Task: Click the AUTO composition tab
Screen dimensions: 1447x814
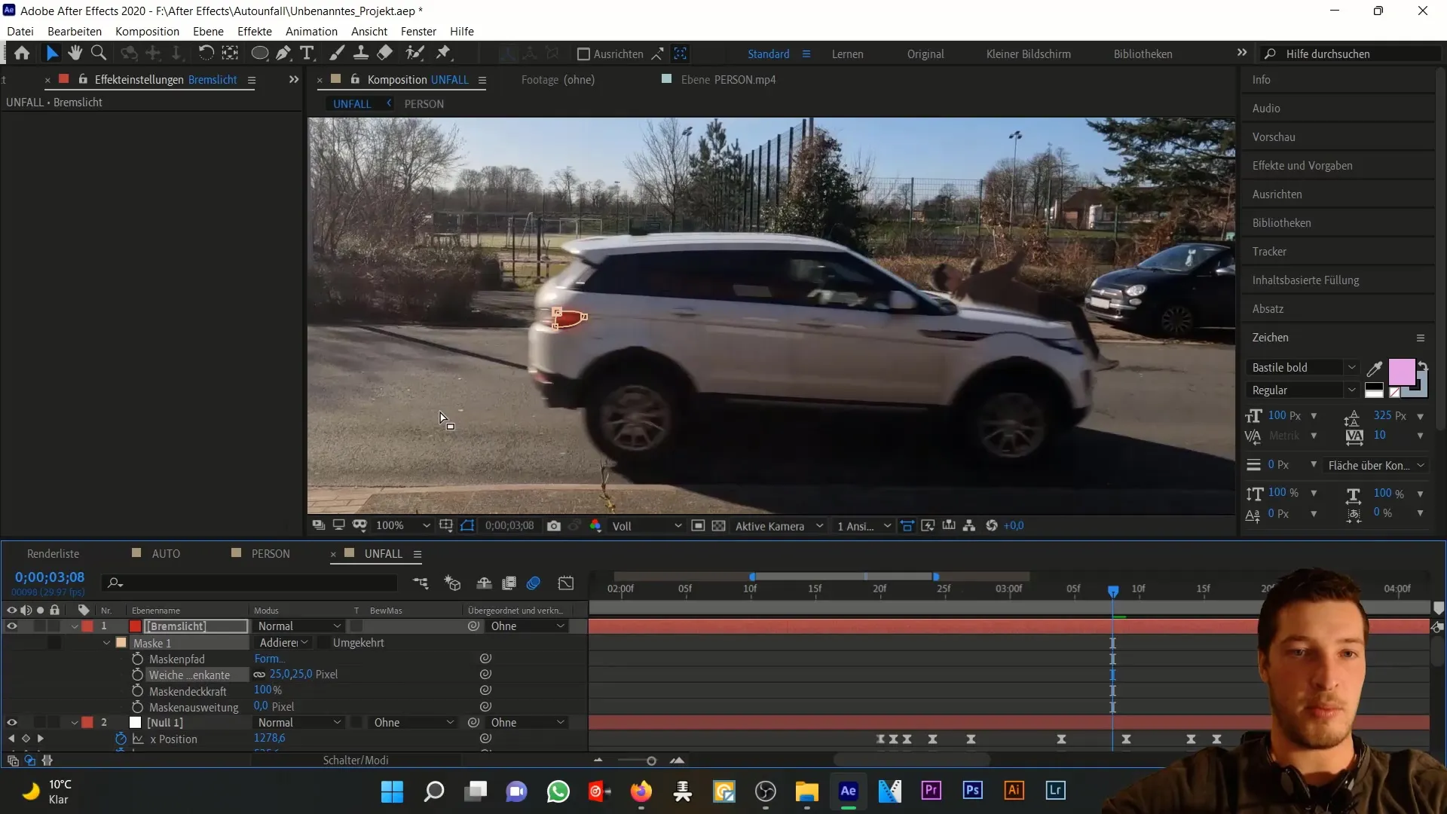Action: pos(166,554)
